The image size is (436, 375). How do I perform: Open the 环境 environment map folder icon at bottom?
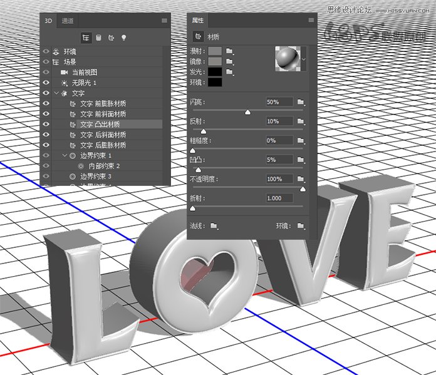[x=301, y=226]
